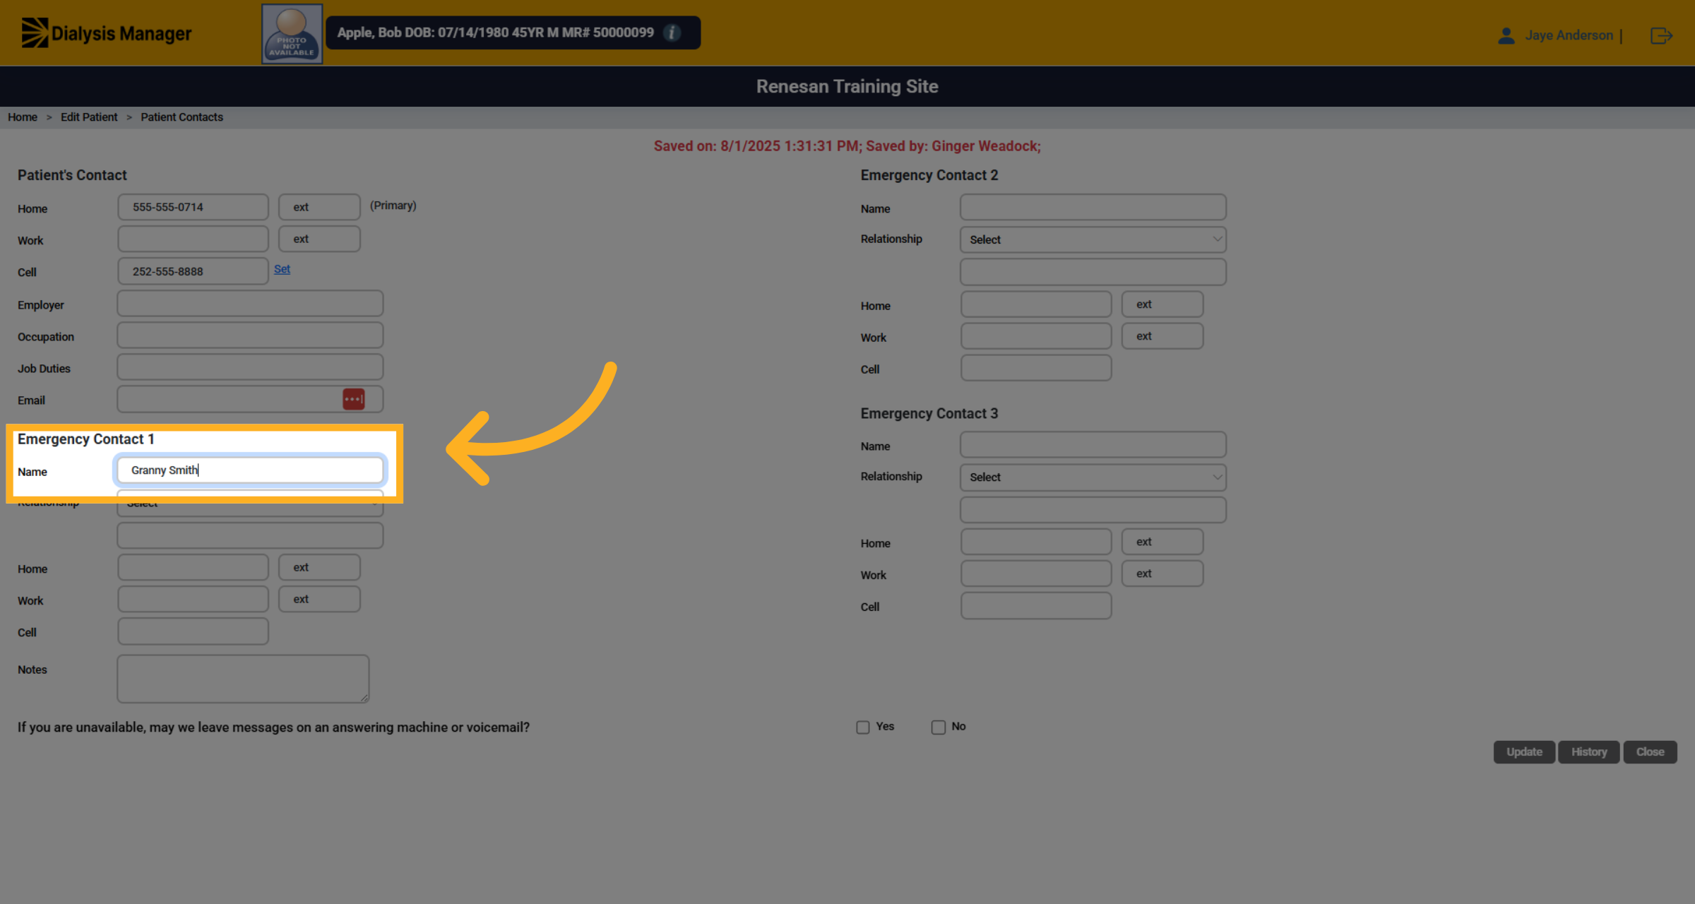The width and height of the screenshot is (1695, 904).
Task: Click the patient's Cell phone field
Action: pos(193,271)
